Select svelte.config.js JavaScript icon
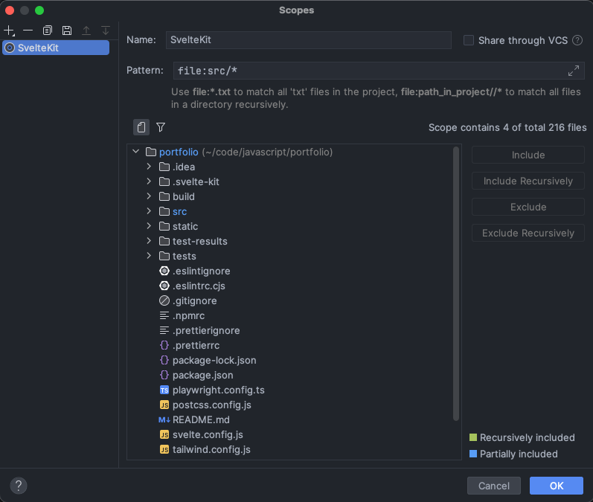This screenshot has width=593, height=502. [x=164, y=435]
